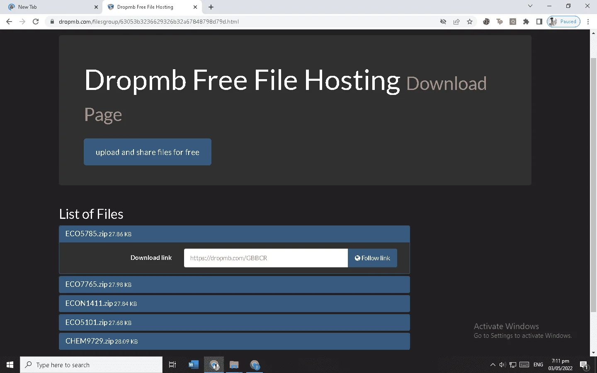
Task: Open Task View from the taskbar
Action: (x=172, y=365)
